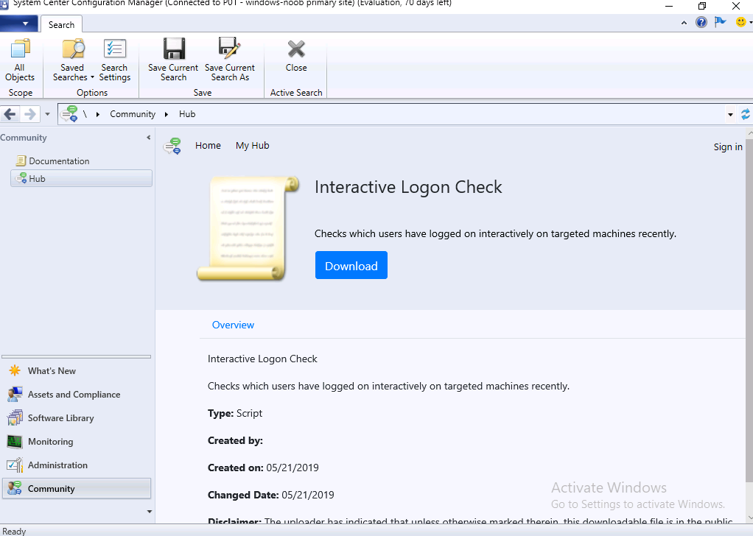Click the Community Hub icon in address bar
The height and width of the screenshot is (536, 753).
(x=69, y=114)
